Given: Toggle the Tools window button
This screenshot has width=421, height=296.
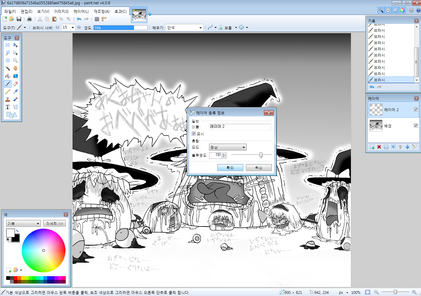Looking at the screenshot, I should coord(381,10).
